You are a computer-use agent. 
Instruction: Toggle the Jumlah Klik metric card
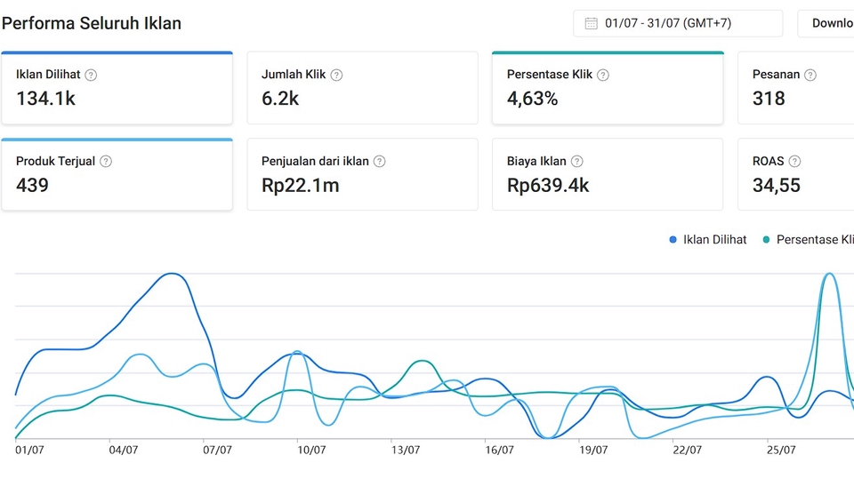coord(363,88)
